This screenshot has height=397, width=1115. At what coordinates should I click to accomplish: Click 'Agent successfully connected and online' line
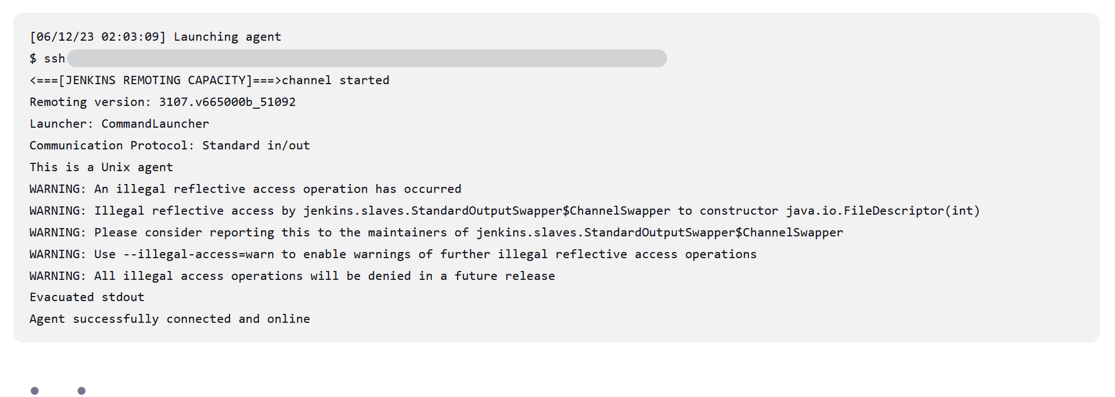[170, 319]
